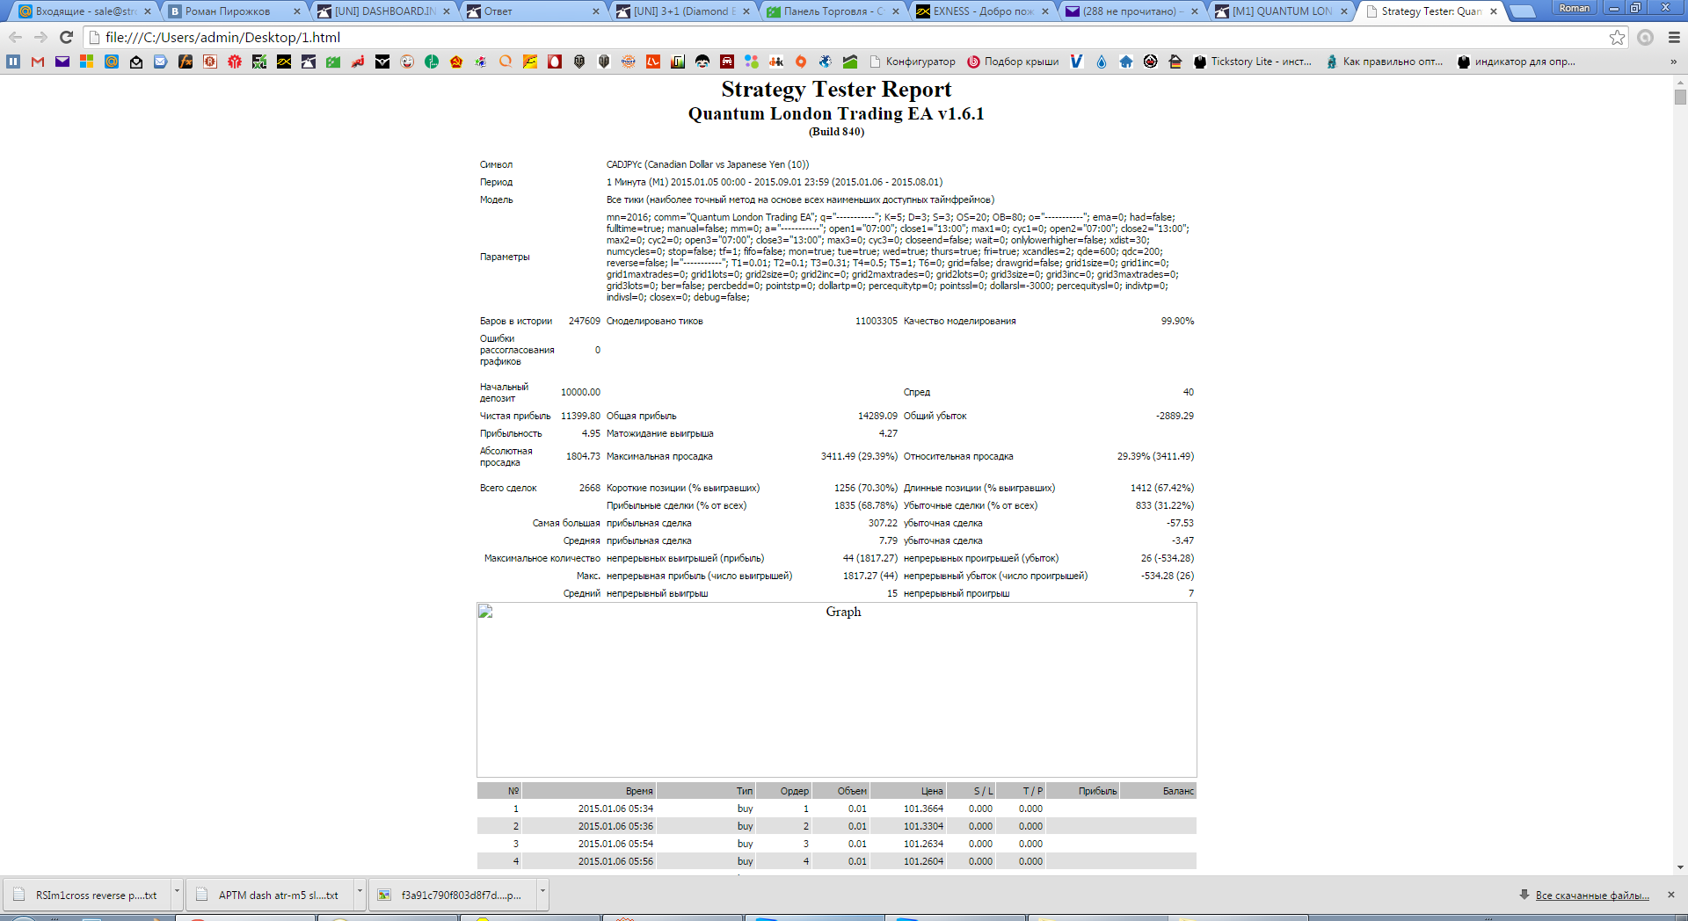The width and height of the screenshot is (1688, 921).
Task: Open the Mail.ru @ bookmark icon
Action: coord(112,62)
